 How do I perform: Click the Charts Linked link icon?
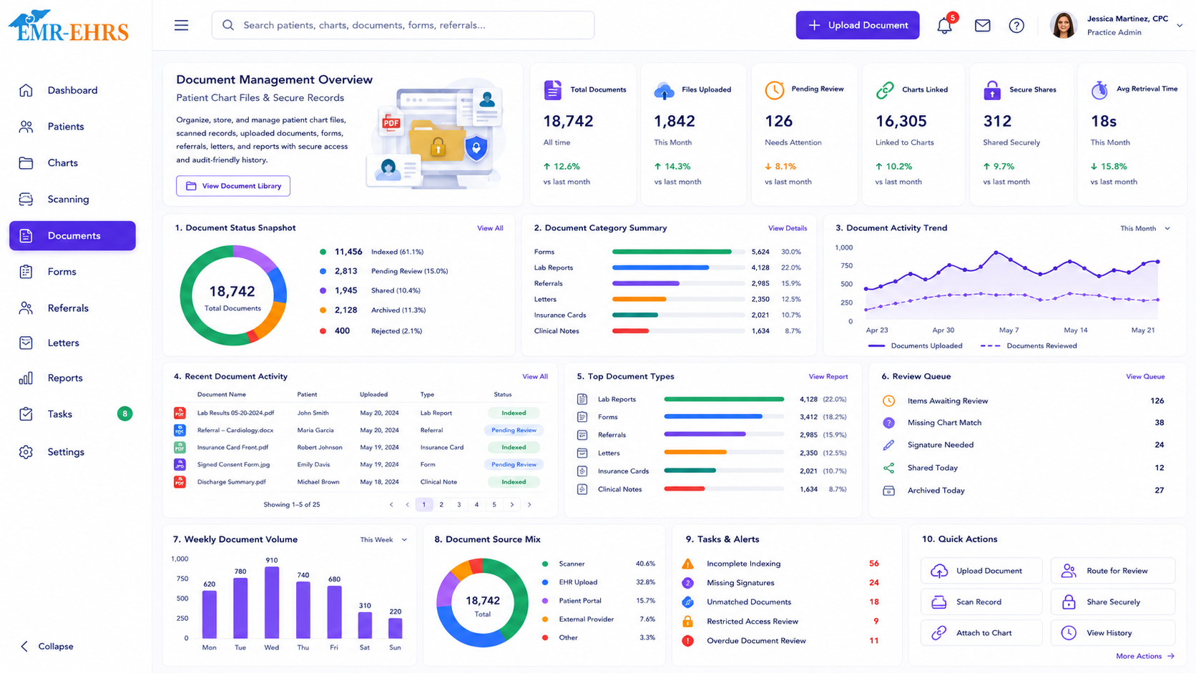(885, 90)
